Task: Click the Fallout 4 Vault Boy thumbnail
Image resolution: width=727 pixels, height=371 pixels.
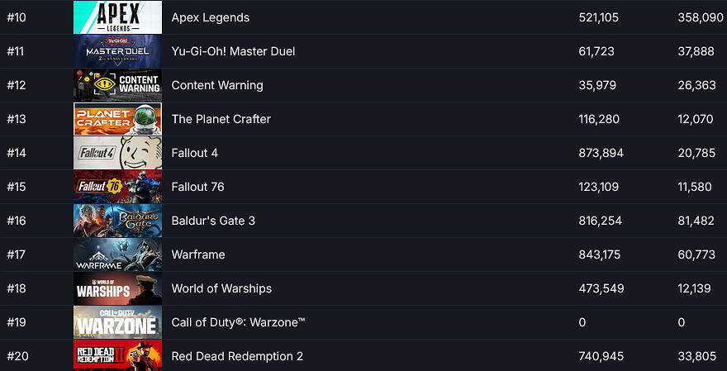Action: pyautogui.click(x=117, y=153)
